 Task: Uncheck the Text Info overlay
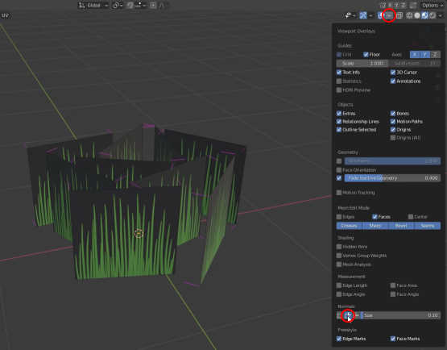[x=339, y=73]
